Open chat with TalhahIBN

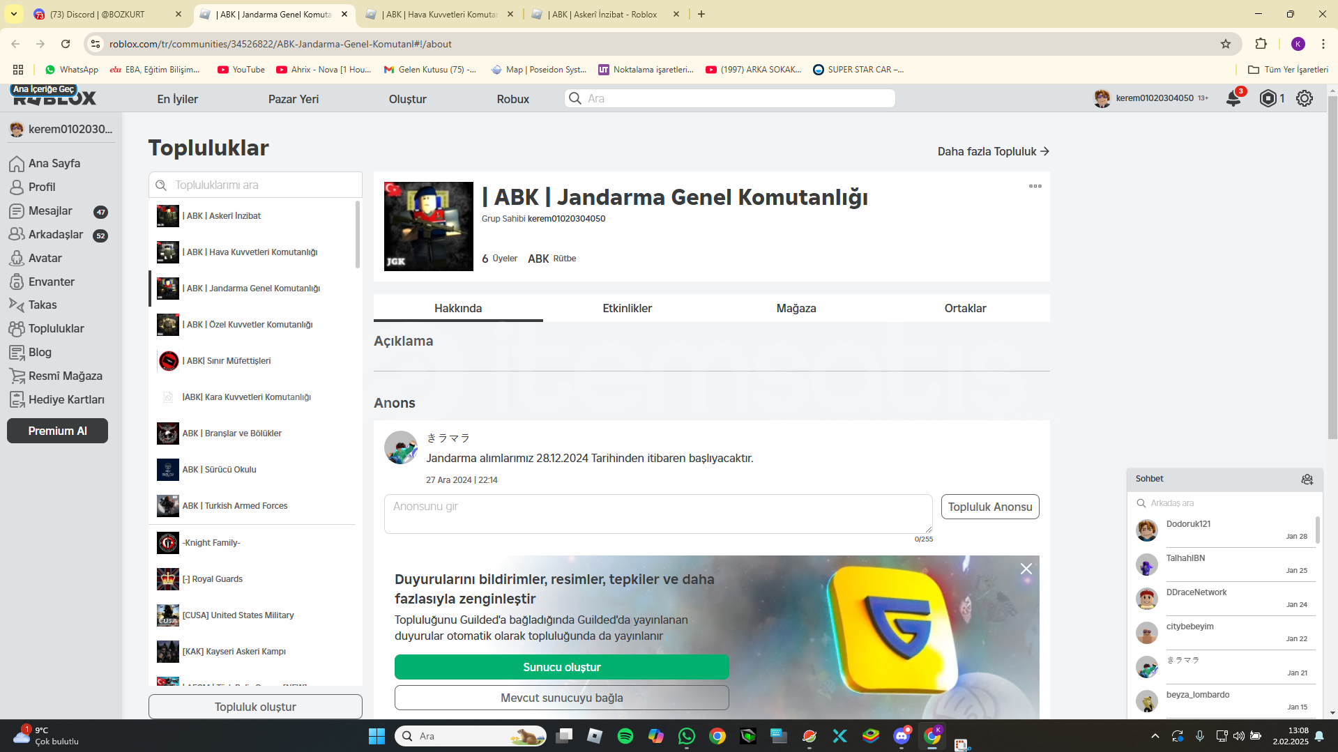pyautogui.click(x=1224, y=565)
